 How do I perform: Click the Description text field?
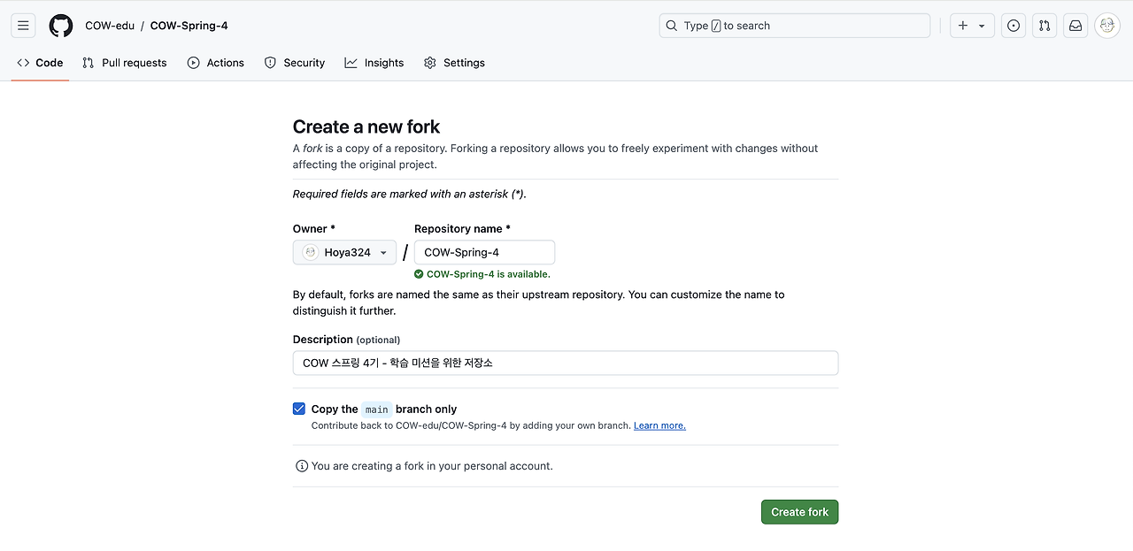tap(566, 363)
